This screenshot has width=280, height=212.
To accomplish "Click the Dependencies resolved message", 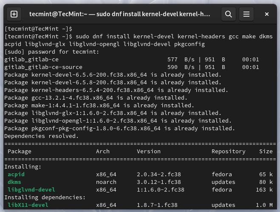I will click(42, 136).
